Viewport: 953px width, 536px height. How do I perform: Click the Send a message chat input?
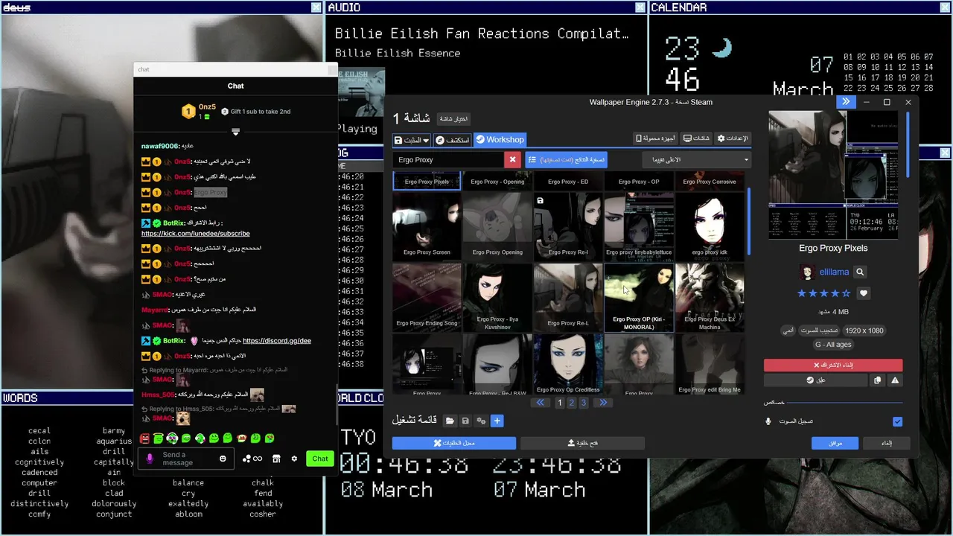(x=186, y=459)
